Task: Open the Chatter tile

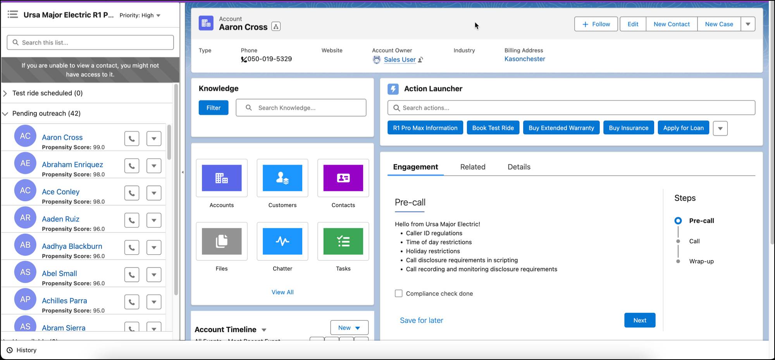Action: (x=282, y=241)
